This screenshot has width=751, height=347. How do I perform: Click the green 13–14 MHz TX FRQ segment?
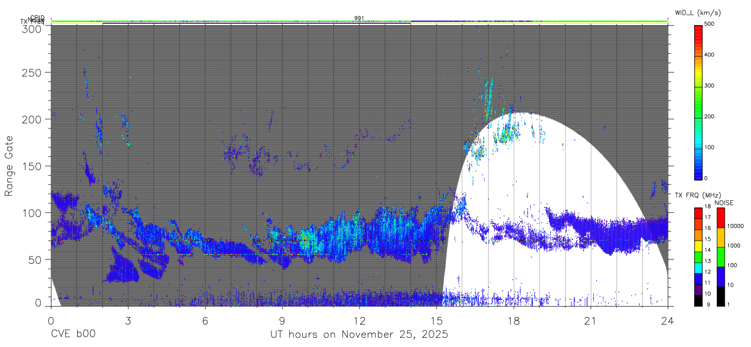pyautogui.click(x=698, y=256)
